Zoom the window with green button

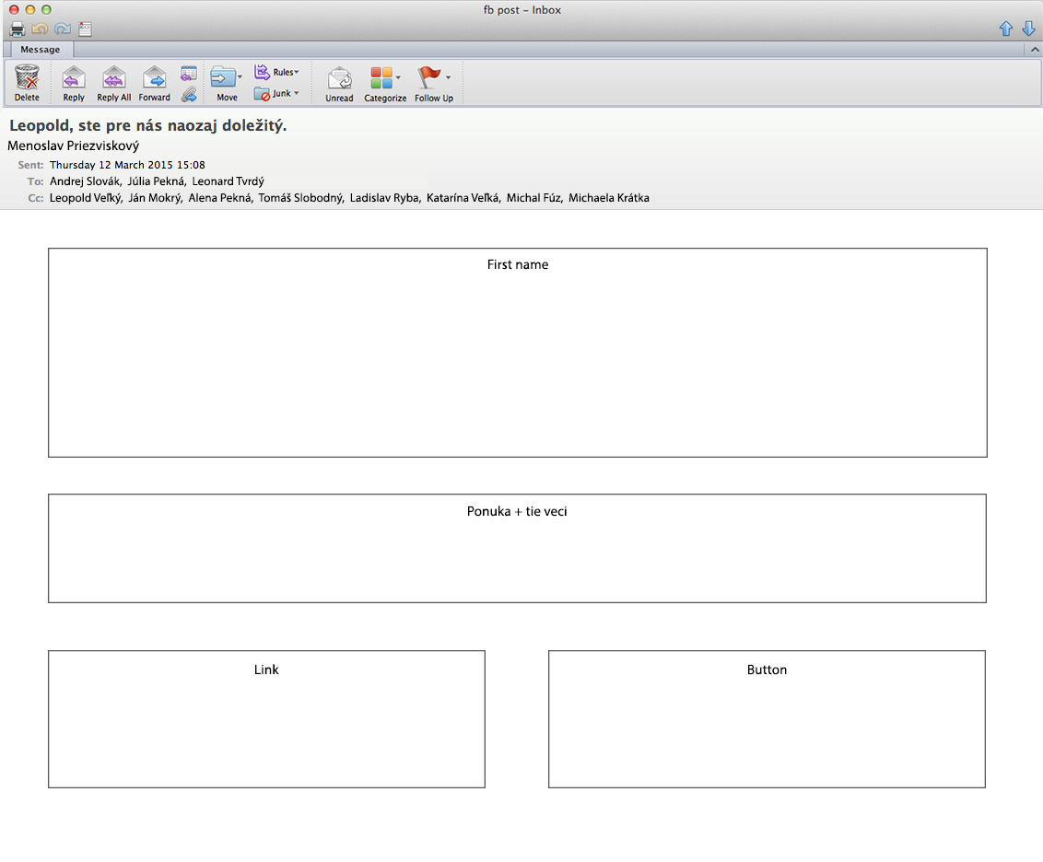point(47,10)
